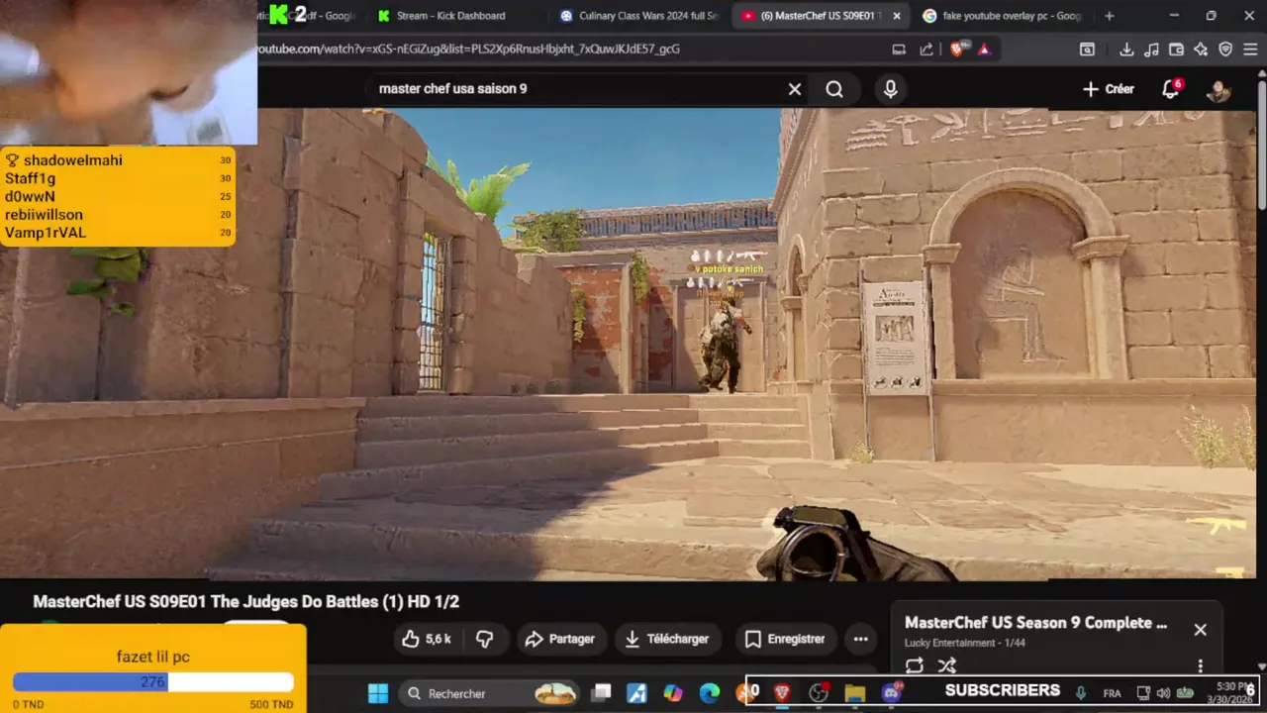Open the browser downloads icon
1267x713 pixels.
pyautogui.click(x=1126, y=49)
